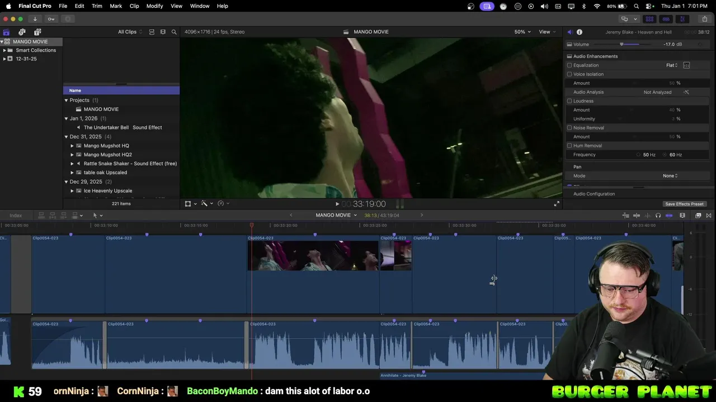Toggle the Audio Enhancements section checkbox

click(x=569, y=56)
